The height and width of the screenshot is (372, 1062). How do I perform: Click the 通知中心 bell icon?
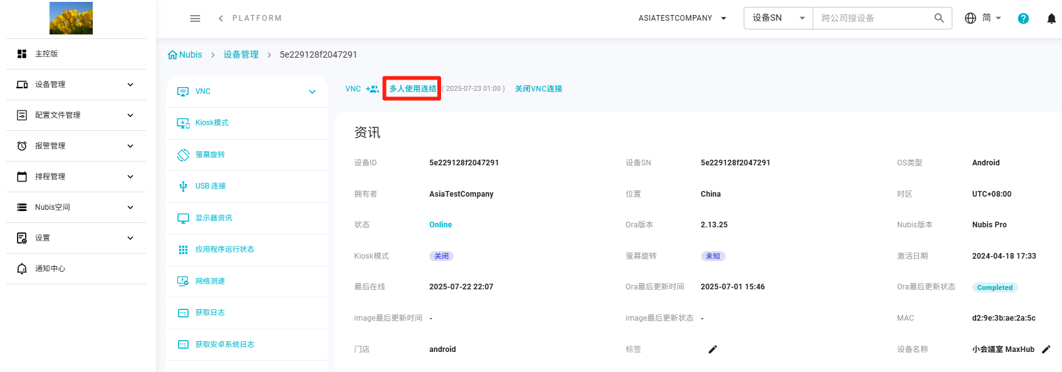click(22, 269)
